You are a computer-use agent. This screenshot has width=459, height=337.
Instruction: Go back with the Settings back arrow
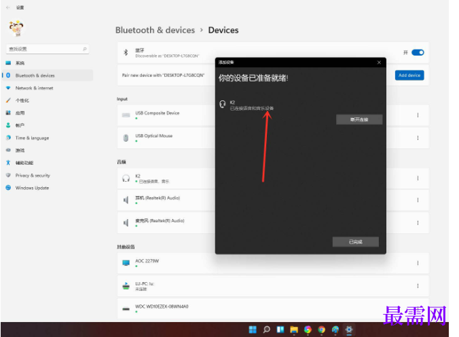click(8, 7)
